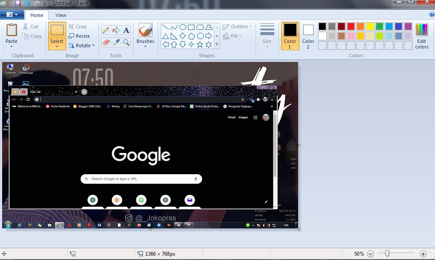Choose the Diamond shape
Viewport: 435px width, 260px height.
(182, 36)
